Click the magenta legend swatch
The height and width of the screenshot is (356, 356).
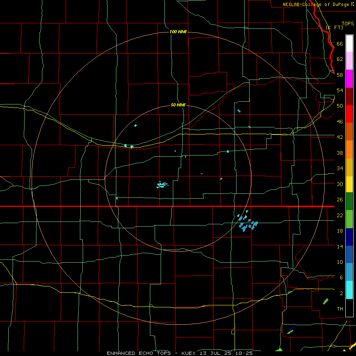point(349,79)
